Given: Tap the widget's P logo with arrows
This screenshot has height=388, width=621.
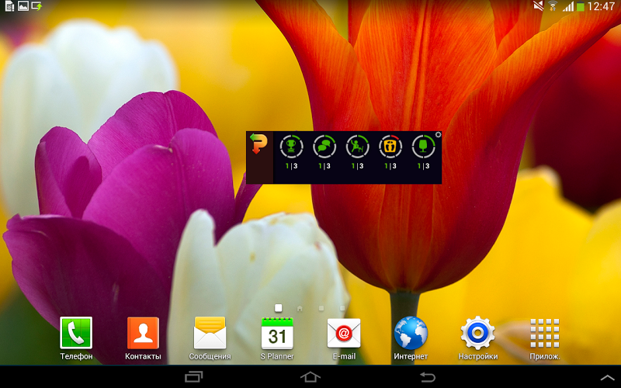Looking at the screenshot, I should click(x=259, y=144).
